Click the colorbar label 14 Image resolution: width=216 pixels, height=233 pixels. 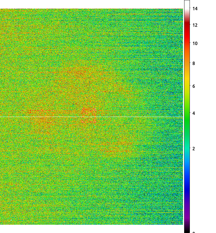pyautogui.click(x=195, y=9)
